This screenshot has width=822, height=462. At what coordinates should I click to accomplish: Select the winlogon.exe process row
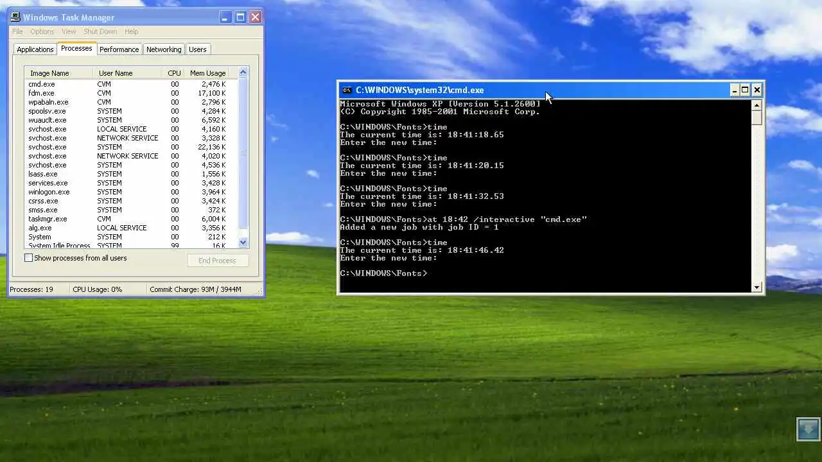tap(131, 192)
